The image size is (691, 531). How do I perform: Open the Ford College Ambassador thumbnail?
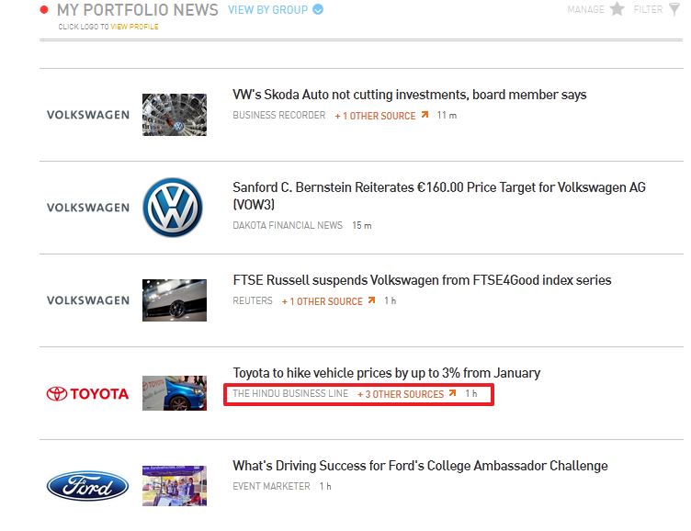[175, 486]
